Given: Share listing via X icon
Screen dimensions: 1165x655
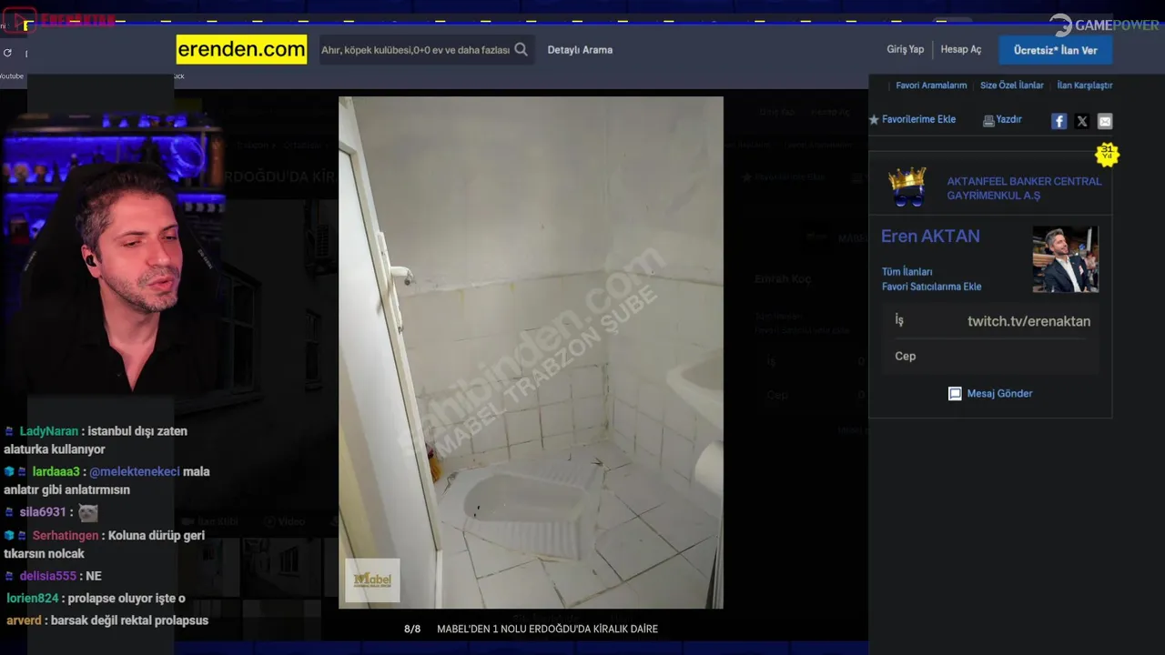Looking at the screenshot, I should coord(1082,121).
